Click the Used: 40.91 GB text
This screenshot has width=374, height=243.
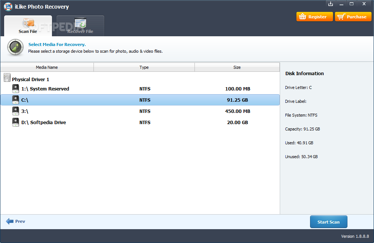pyautogui.click(x=299, y=143)
